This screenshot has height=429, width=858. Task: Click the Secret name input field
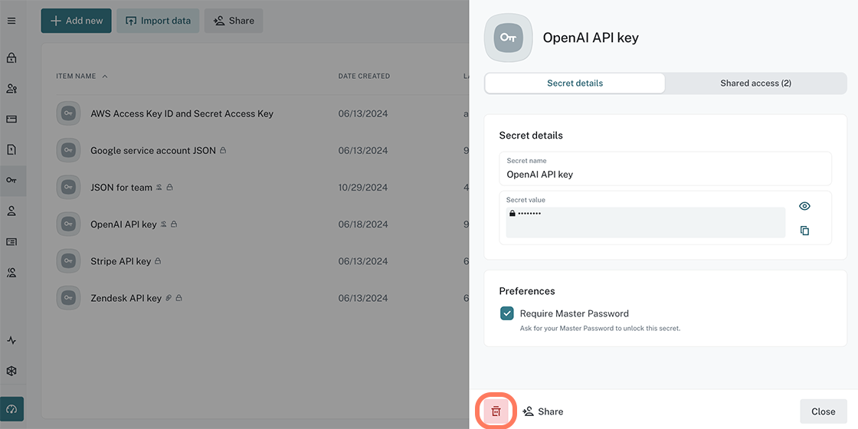point(664,174)
